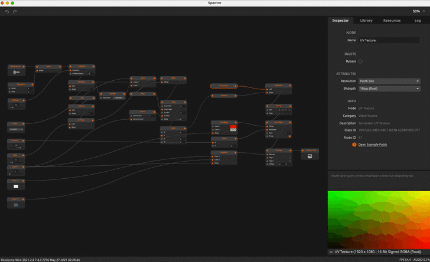Image resolution: width=430 pixels, height=262 pixels.
Task: Toggle Flip U checkbox in UV Map node
Action: tap(290, 158)
